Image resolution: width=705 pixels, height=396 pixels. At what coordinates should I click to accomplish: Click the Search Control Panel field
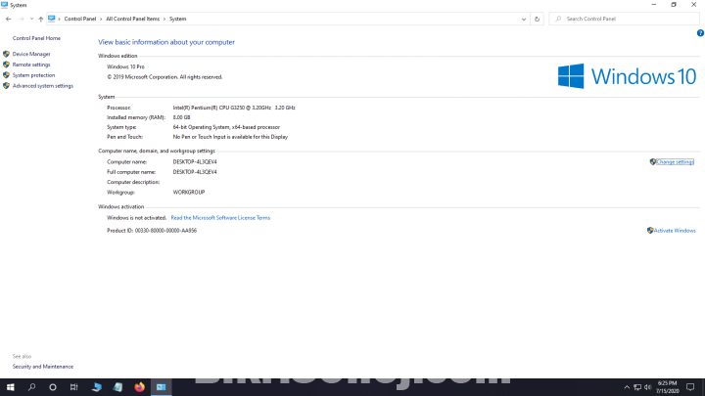(624, 19)
